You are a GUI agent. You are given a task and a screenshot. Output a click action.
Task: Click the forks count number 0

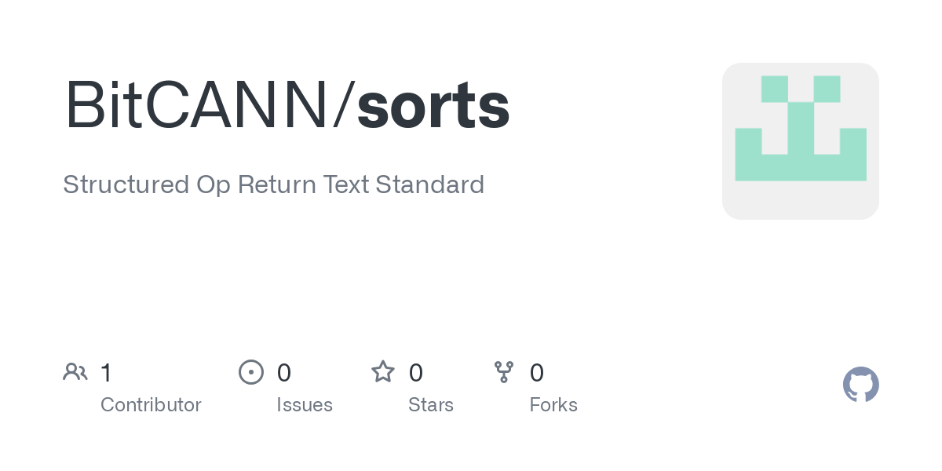click(x=537, y=372)
